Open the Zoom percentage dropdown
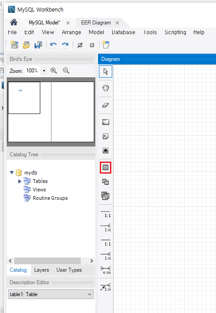Viewport: 216px width, 313px height. coord(44,71)
